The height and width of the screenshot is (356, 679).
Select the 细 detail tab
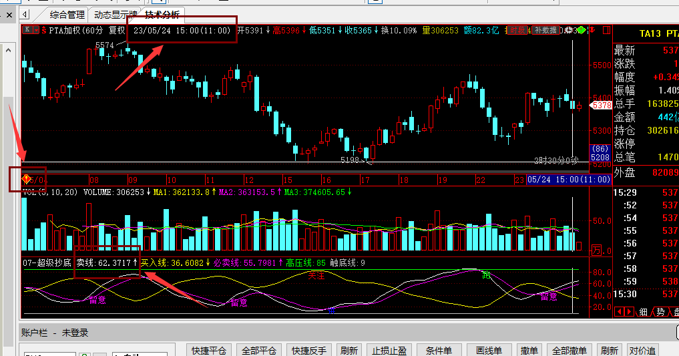click(642, 311)
